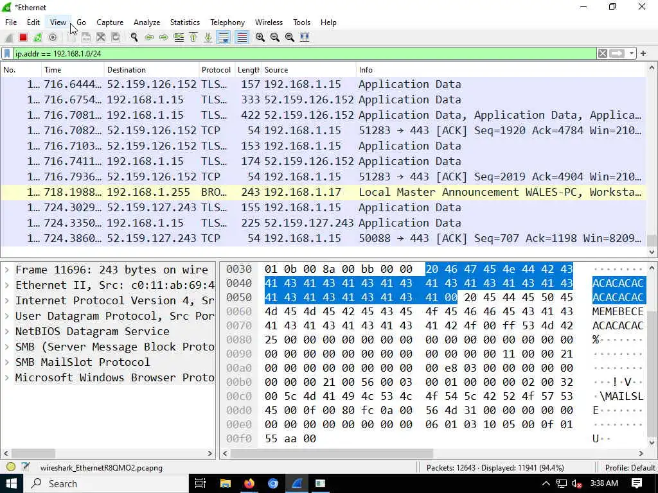Viewport: 658px width, 493px height.
Task: Select the packet with Seq=707 Ack=1198
Action: click(323, 239)
